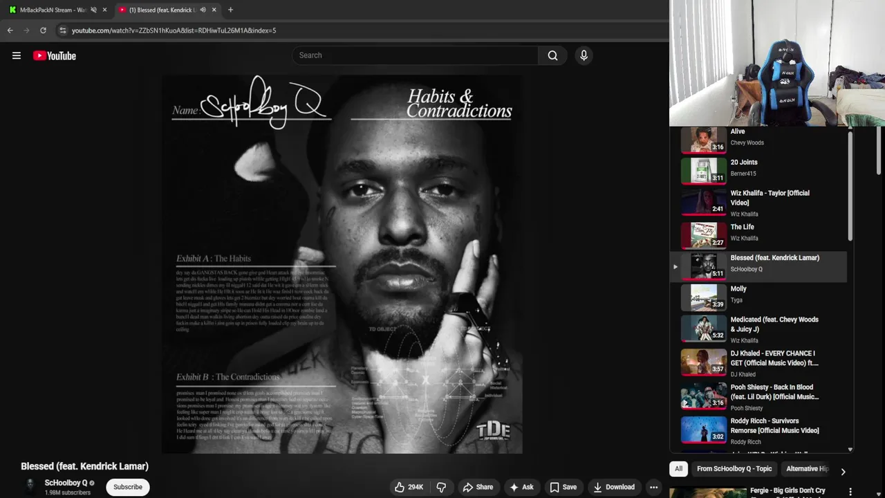
Task: Select the Alternative Hip chip
Action: point(807,468)
